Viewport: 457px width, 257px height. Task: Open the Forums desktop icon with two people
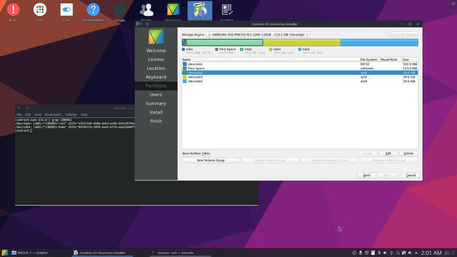[147, 11]
